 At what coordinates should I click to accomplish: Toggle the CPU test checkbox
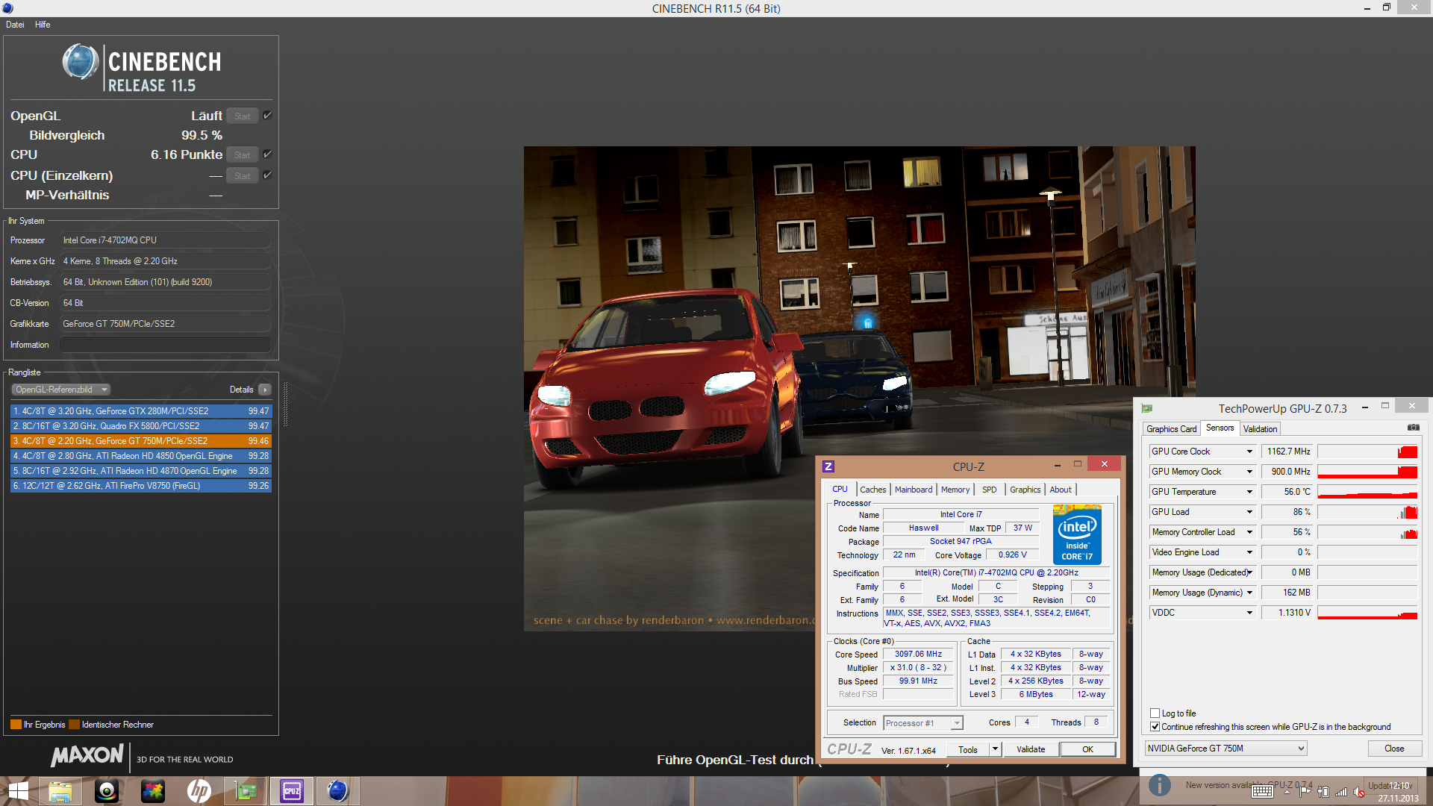coord(267,154)
